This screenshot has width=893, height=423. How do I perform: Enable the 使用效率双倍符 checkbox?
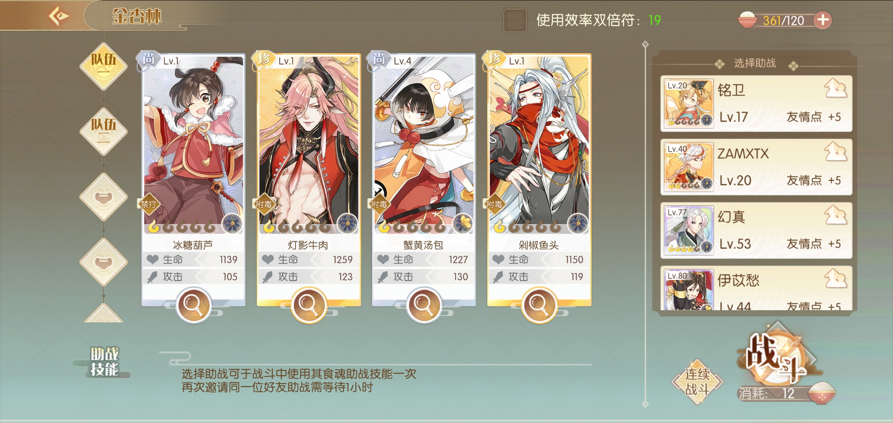click(x=515, y=20)
